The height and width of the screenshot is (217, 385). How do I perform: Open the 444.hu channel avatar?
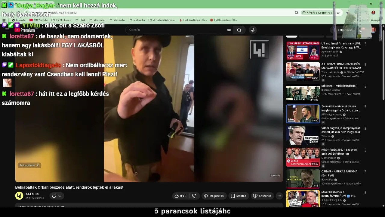[19, 196]
